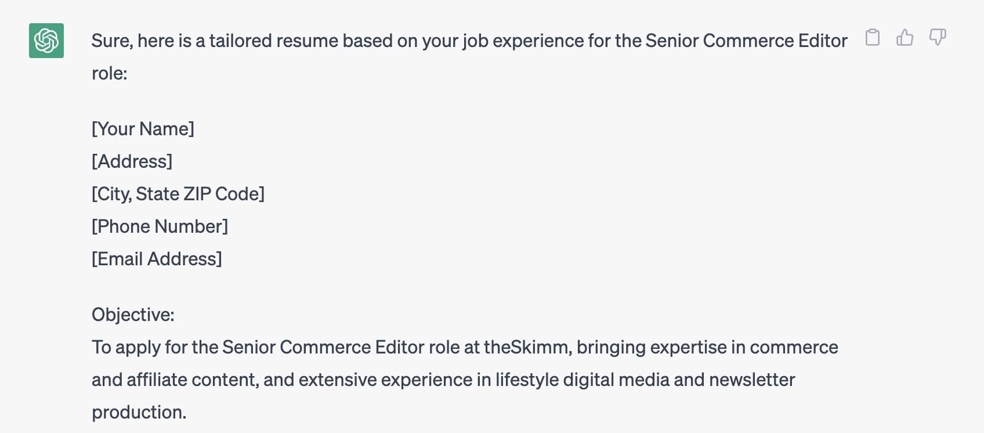Viewport: 984px width, 433px height.
Task: Mark the response with thumbs down
Action: tap(937, 38)
